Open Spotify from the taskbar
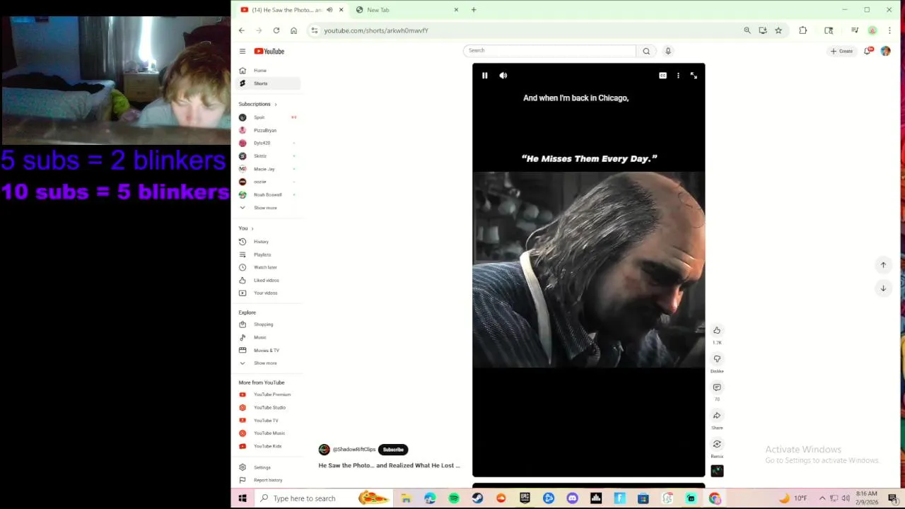Image resolution: width=905 pixels, height=509 pixels. [454, 498]
